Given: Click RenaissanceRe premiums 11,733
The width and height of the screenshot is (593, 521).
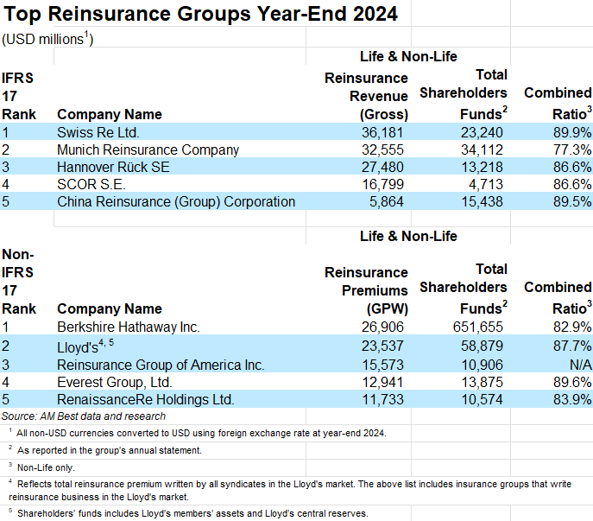Looking at the screenshot, I should pos(382,400).
